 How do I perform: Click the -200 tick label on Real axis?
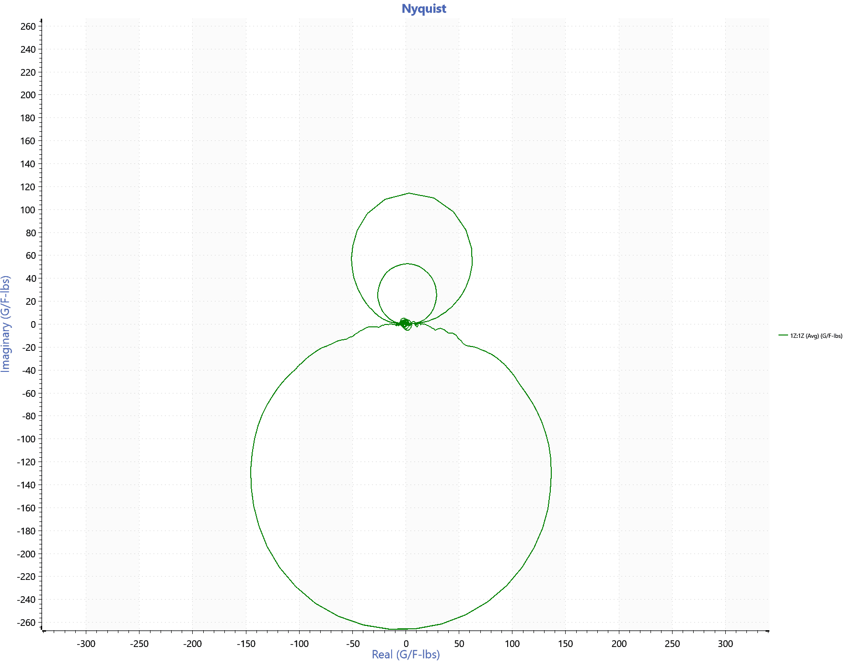(x=192, y=644)
